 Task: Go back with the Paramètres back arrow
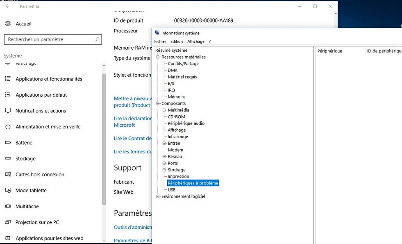(8, 6)
